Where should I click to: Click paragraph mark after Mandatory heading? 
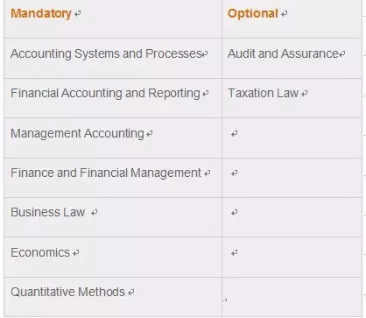pyautogui.click(x=77, y=14)
